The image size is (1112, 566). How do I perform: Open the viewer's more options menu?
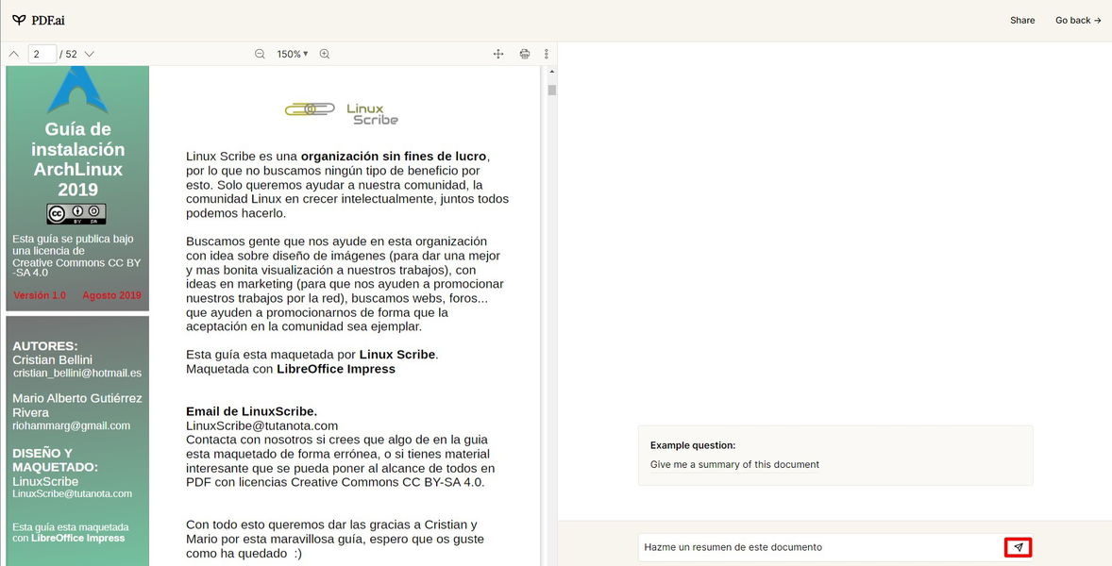(546, 54)
